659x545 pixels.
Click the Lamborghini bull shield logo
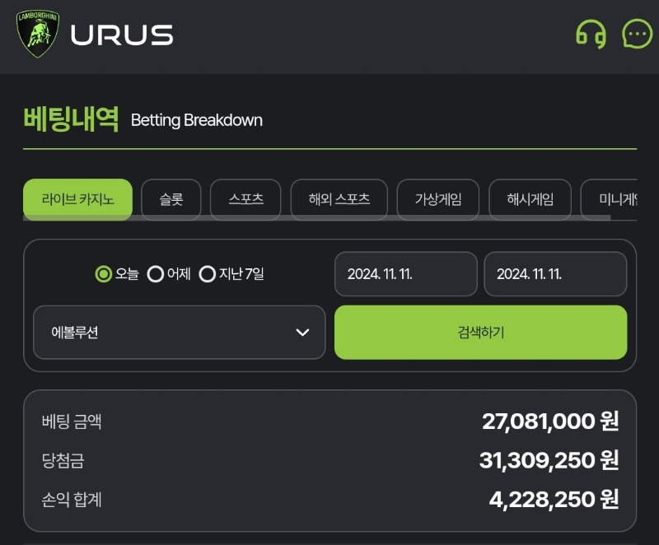click(x=37, y=34)
